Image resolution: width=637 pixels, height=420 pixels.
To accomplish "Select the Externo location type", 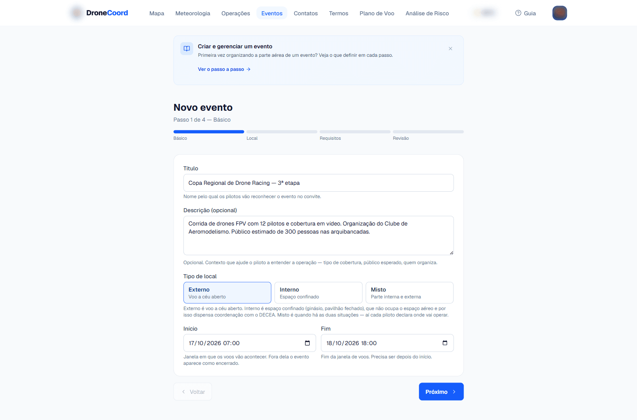I will (227, 293).
